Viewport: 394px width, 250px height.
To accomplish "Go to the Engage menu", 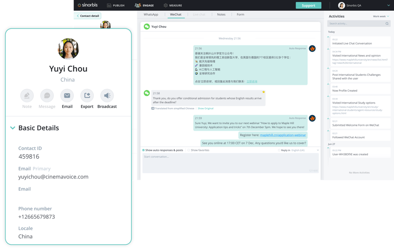I will point(144,6).
